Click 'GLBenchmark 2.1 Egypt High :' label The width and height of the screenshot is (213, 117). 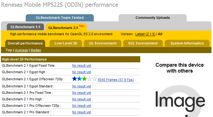coord(24,72)
